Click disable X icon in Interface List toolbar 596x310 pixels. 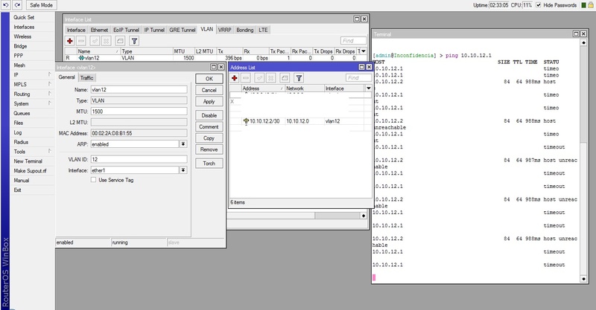tap(107, 41)
